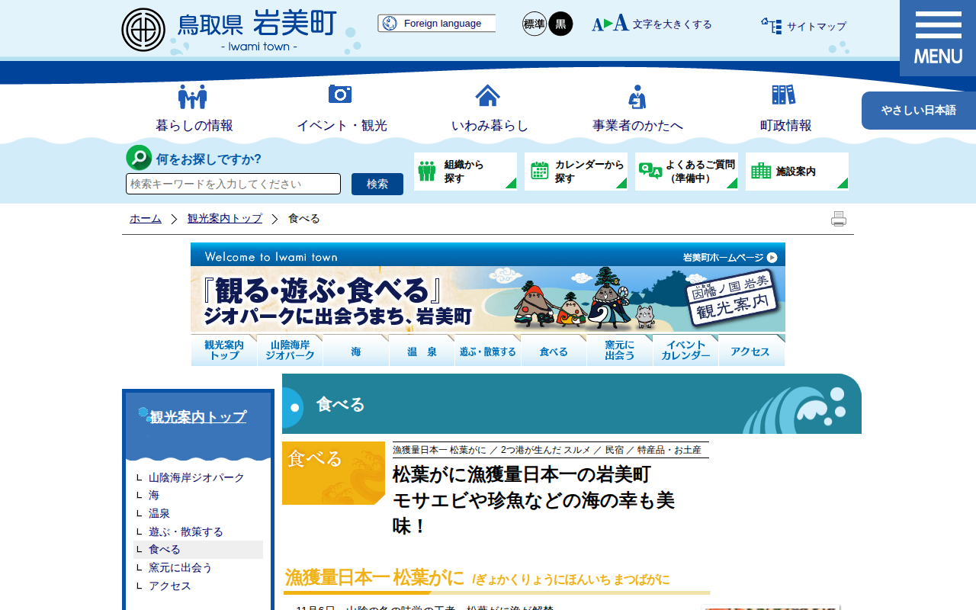Open the サイトマップ sitemap link
The image size is (976, 610).
coord(804,26)
